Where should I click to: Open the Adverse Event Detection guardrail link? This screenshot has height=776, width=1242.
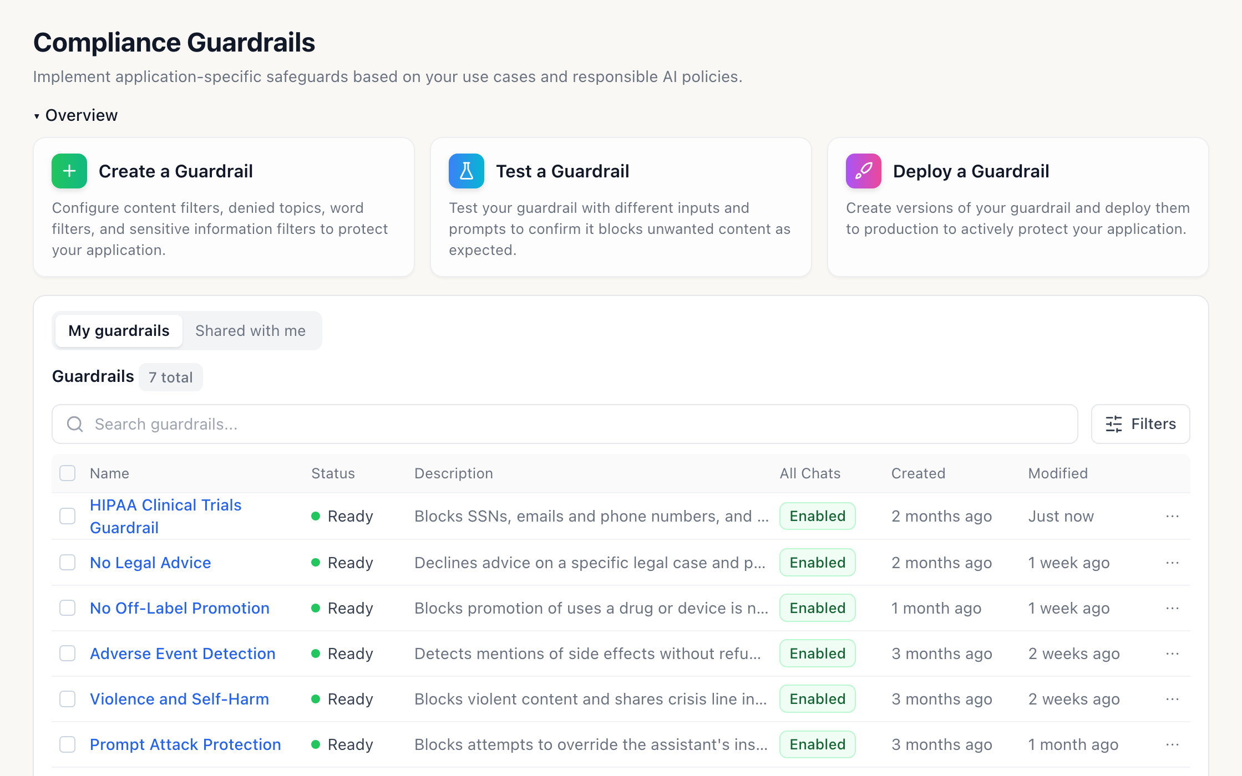click(x=183, y=654)
